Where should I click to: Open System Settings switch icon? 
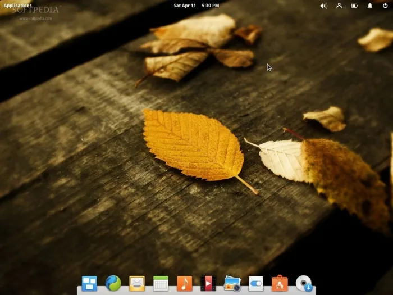click(256, 283)
